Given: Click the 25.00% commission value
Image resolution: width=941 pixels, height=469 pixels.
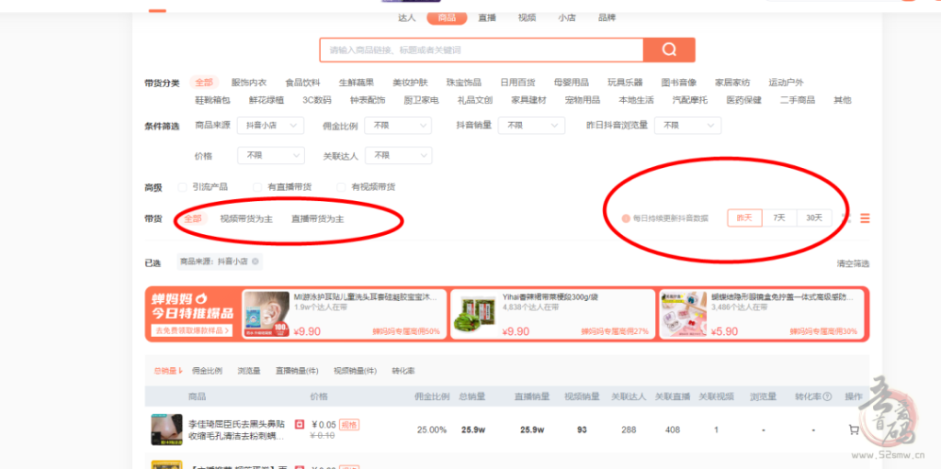Looking at the screenshot, I should 432,430.
